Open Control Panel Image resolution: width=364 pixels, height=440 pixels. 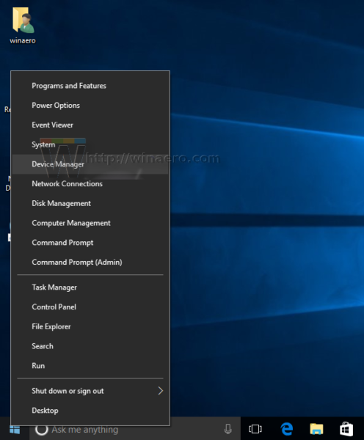(90, 307)
